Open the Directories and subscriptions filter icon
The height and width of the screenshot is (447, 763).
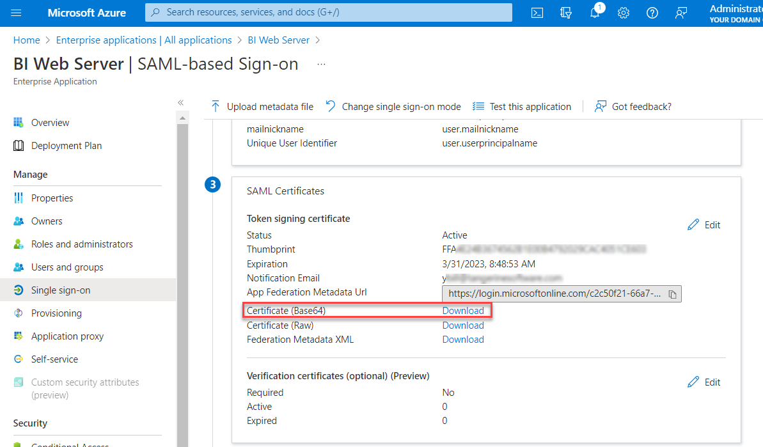566,13
